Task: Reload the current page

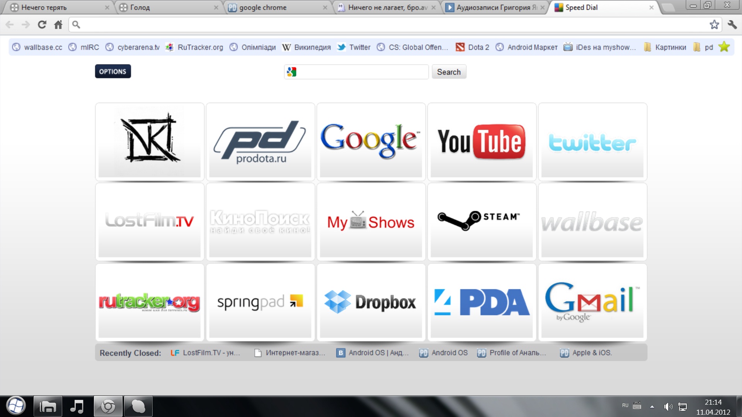Action: pyautogui.click(x=42, y=25)
